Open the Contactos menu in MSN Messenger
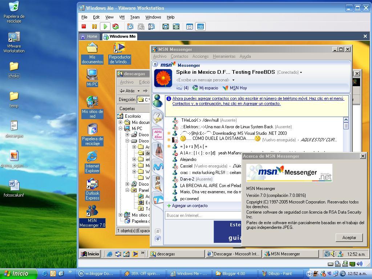This screenshot has height=279, width=372. [179, 56]
